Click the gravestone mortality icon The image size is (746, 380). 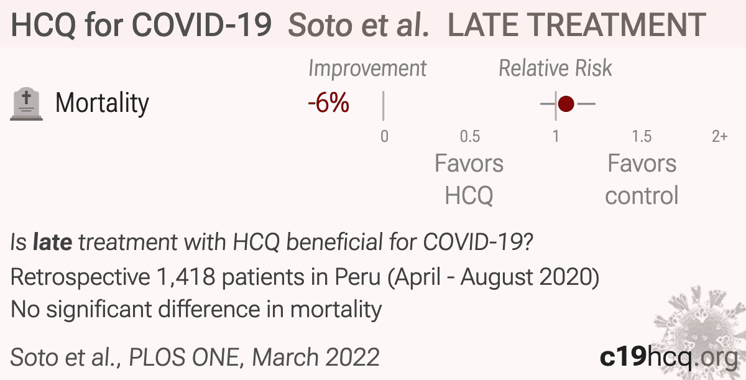tap(27, 104)
